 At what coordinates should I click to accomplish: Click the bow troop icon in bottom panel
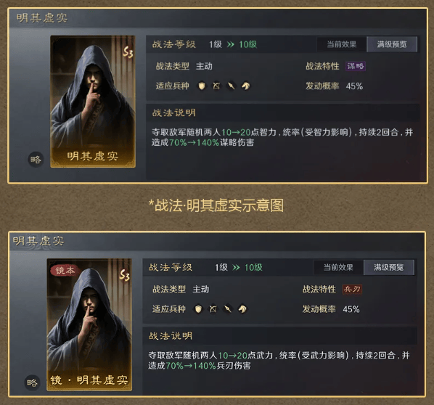[213, 309]
